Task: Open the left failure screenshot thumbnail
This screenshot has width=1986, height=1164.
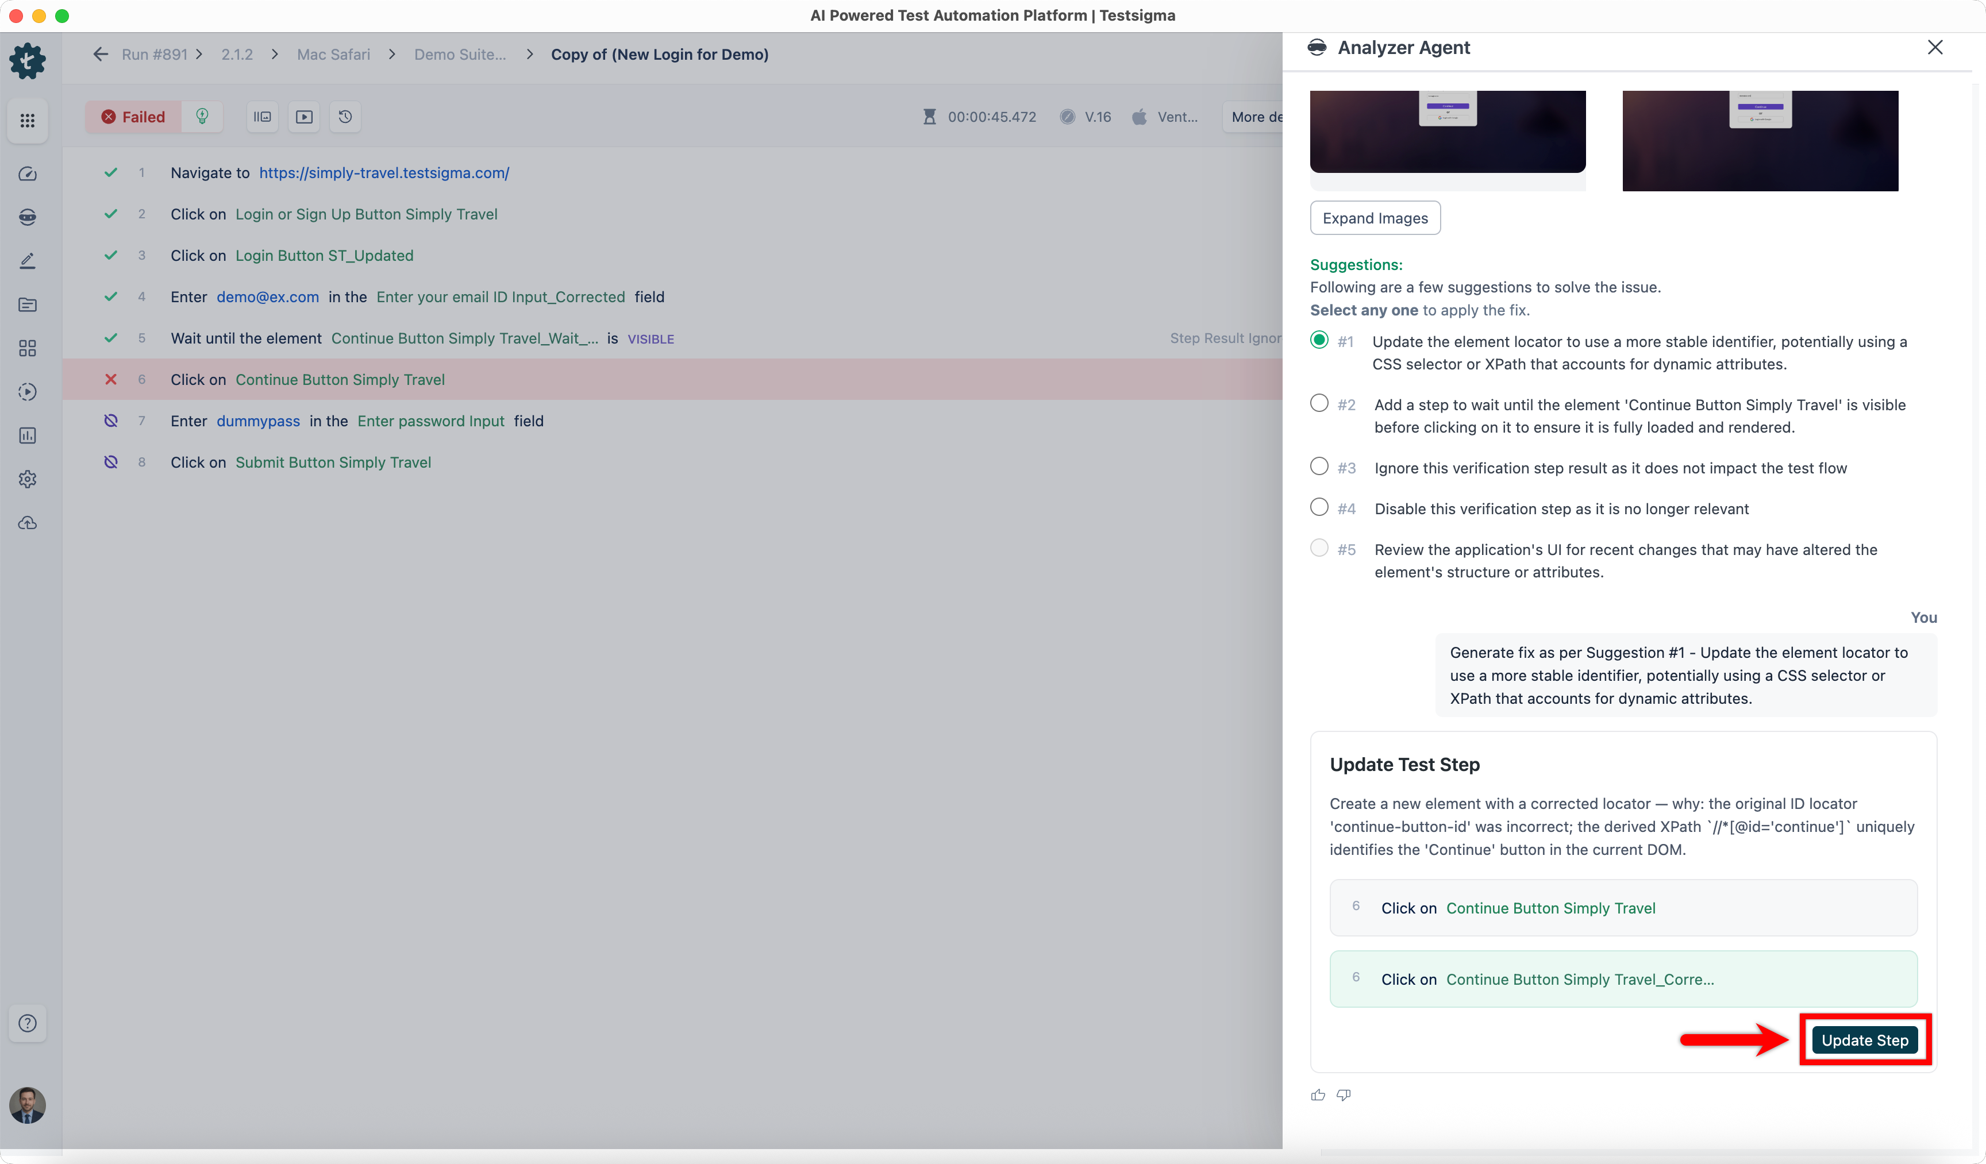Action: click(1447, 131)
